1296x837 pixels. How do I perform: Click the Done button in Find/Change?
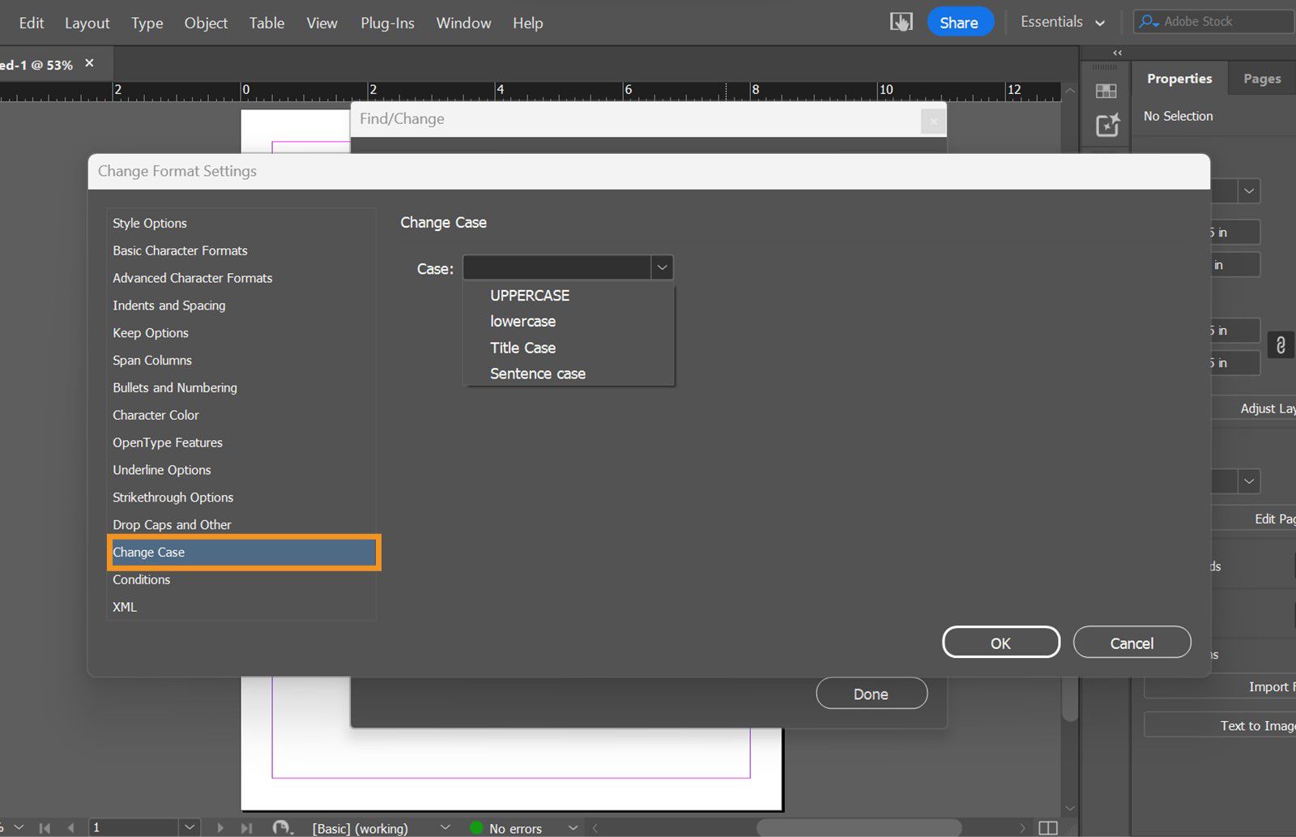(x=871, y=693)
